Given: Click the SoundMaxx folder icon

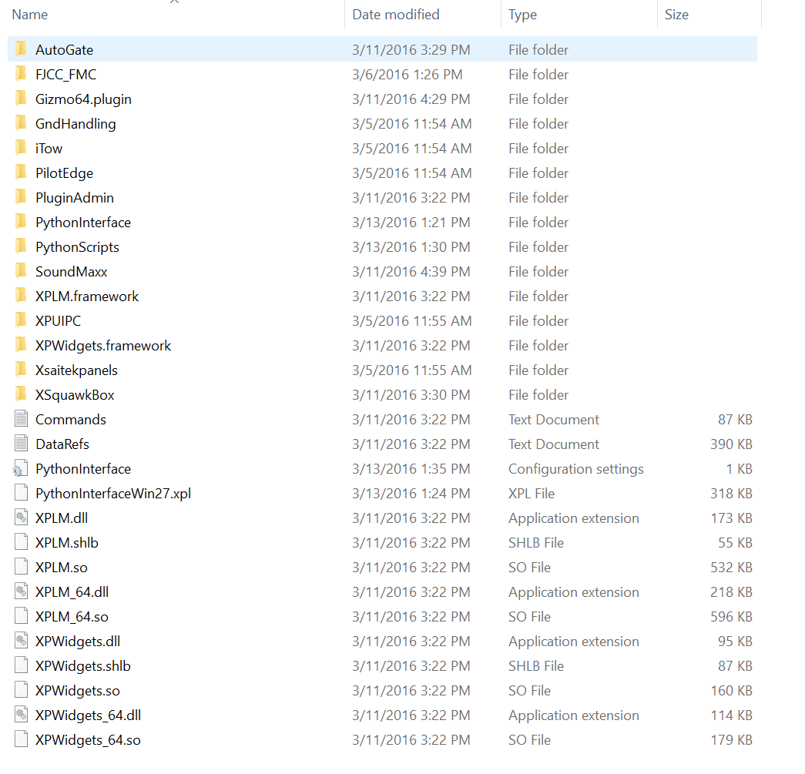Looking at the screenshot, I should 21,271.
